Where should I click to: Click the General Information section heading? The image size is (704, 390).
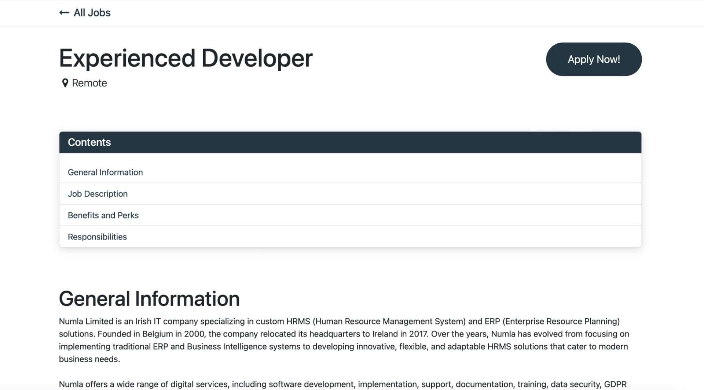point(149,299)
